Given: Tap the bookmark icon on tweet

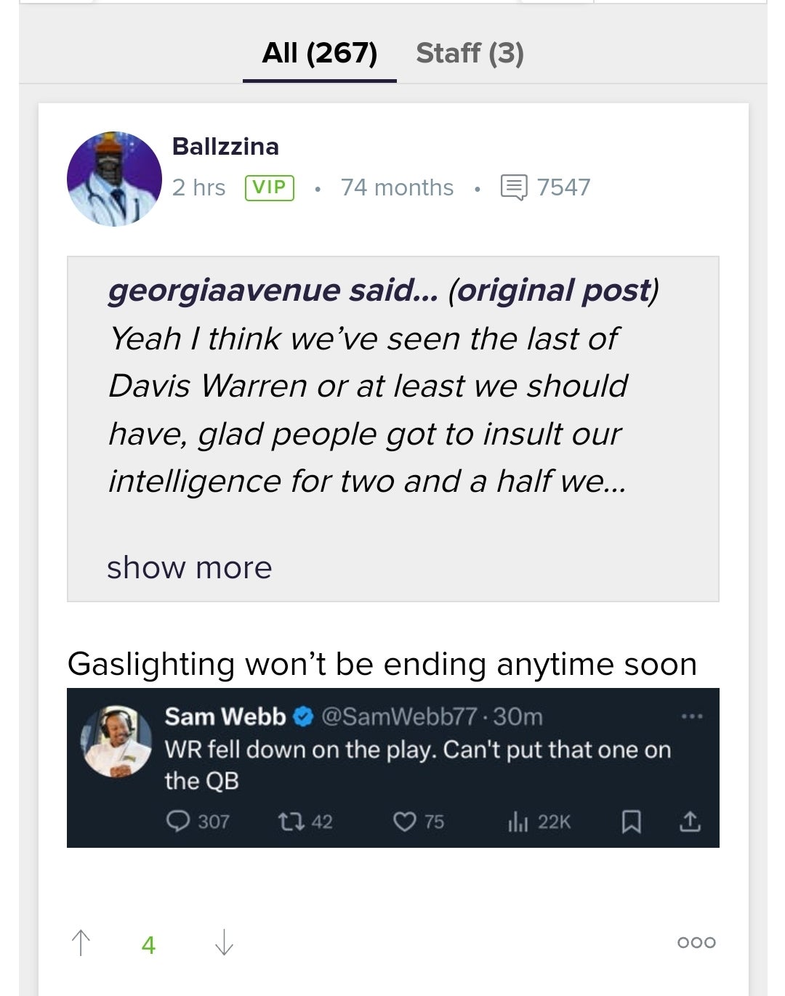Looking at the screenshot, I should pos(631,822).
